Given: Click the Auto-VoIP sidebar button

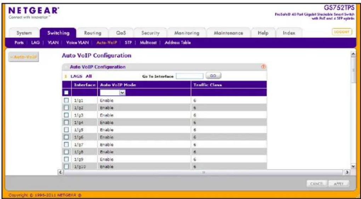Looking at the screenshot, I should pos(23,57).
